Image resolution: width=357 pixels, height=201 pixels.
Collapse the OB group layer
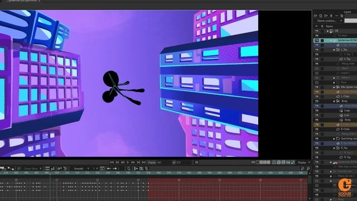tap(327, 31)
